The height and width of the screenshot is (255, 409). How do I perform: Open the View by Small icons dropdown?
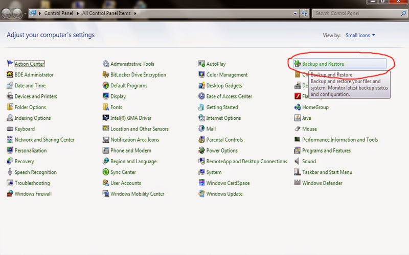point(360,35)
